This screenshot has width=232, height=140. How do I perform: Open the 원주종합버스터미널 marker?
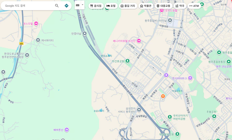coord(170,20)
